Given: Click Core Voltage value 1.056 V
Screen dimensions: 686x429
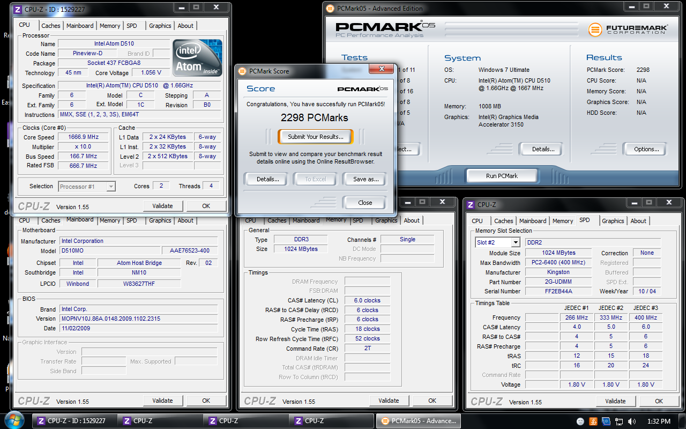Looking at the screenshot, I should point(152,73).
